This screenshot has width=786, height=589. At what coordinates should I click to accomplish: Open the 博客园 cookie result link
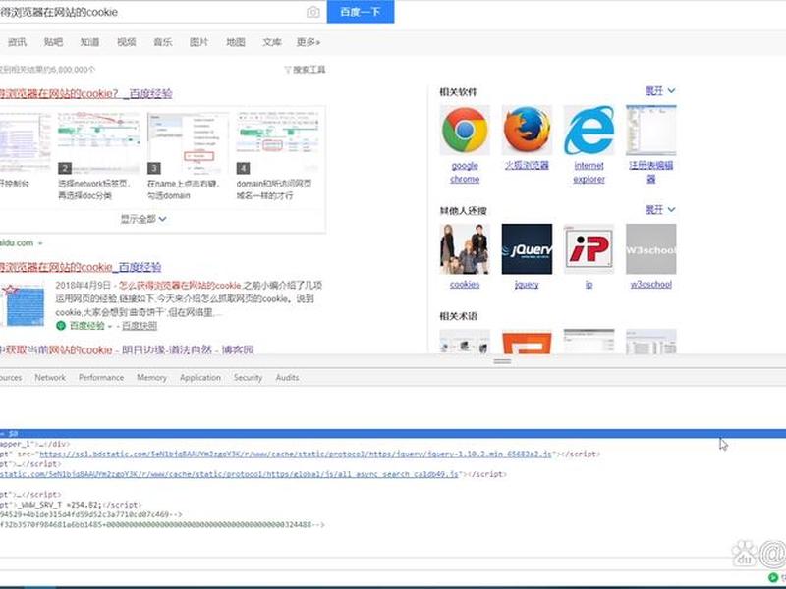127,349
